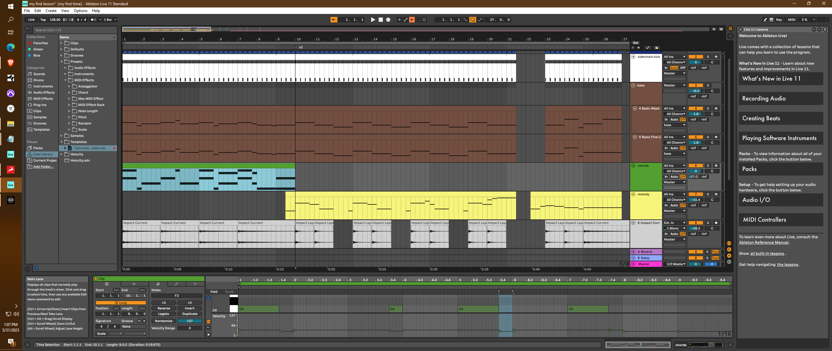Click the v1 locator in the arrangement
The height and width of the screenshot is (351, 832).
point(299,47)
